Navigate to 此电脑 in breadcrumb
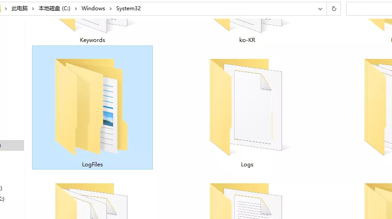The image size is (392, 219). coord(20,8)
